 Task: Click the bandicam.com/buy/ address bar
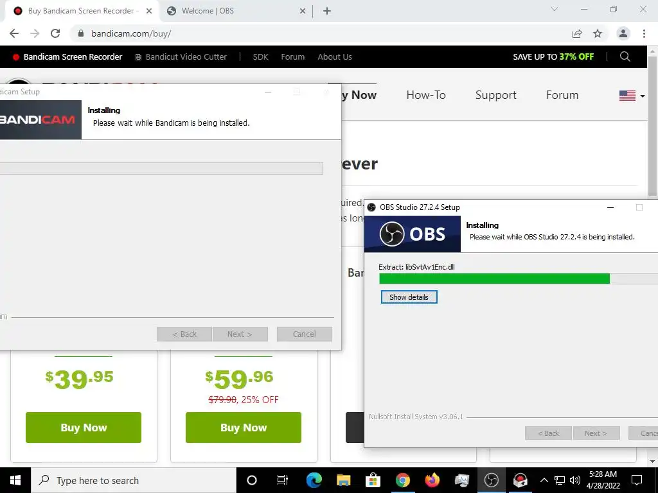(x=319, y=33)
